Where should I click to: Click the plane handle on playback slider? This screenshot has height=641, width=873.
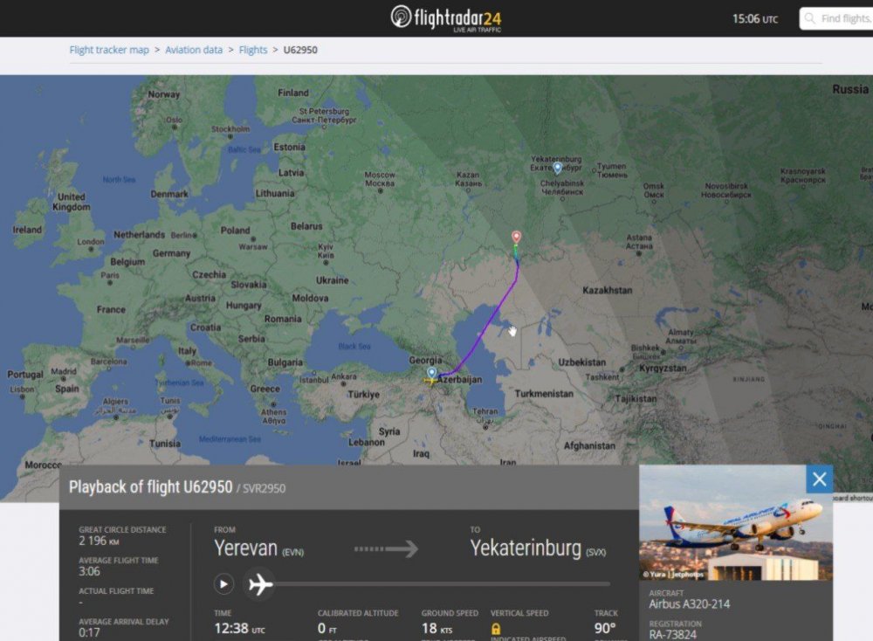click(260, 584)
